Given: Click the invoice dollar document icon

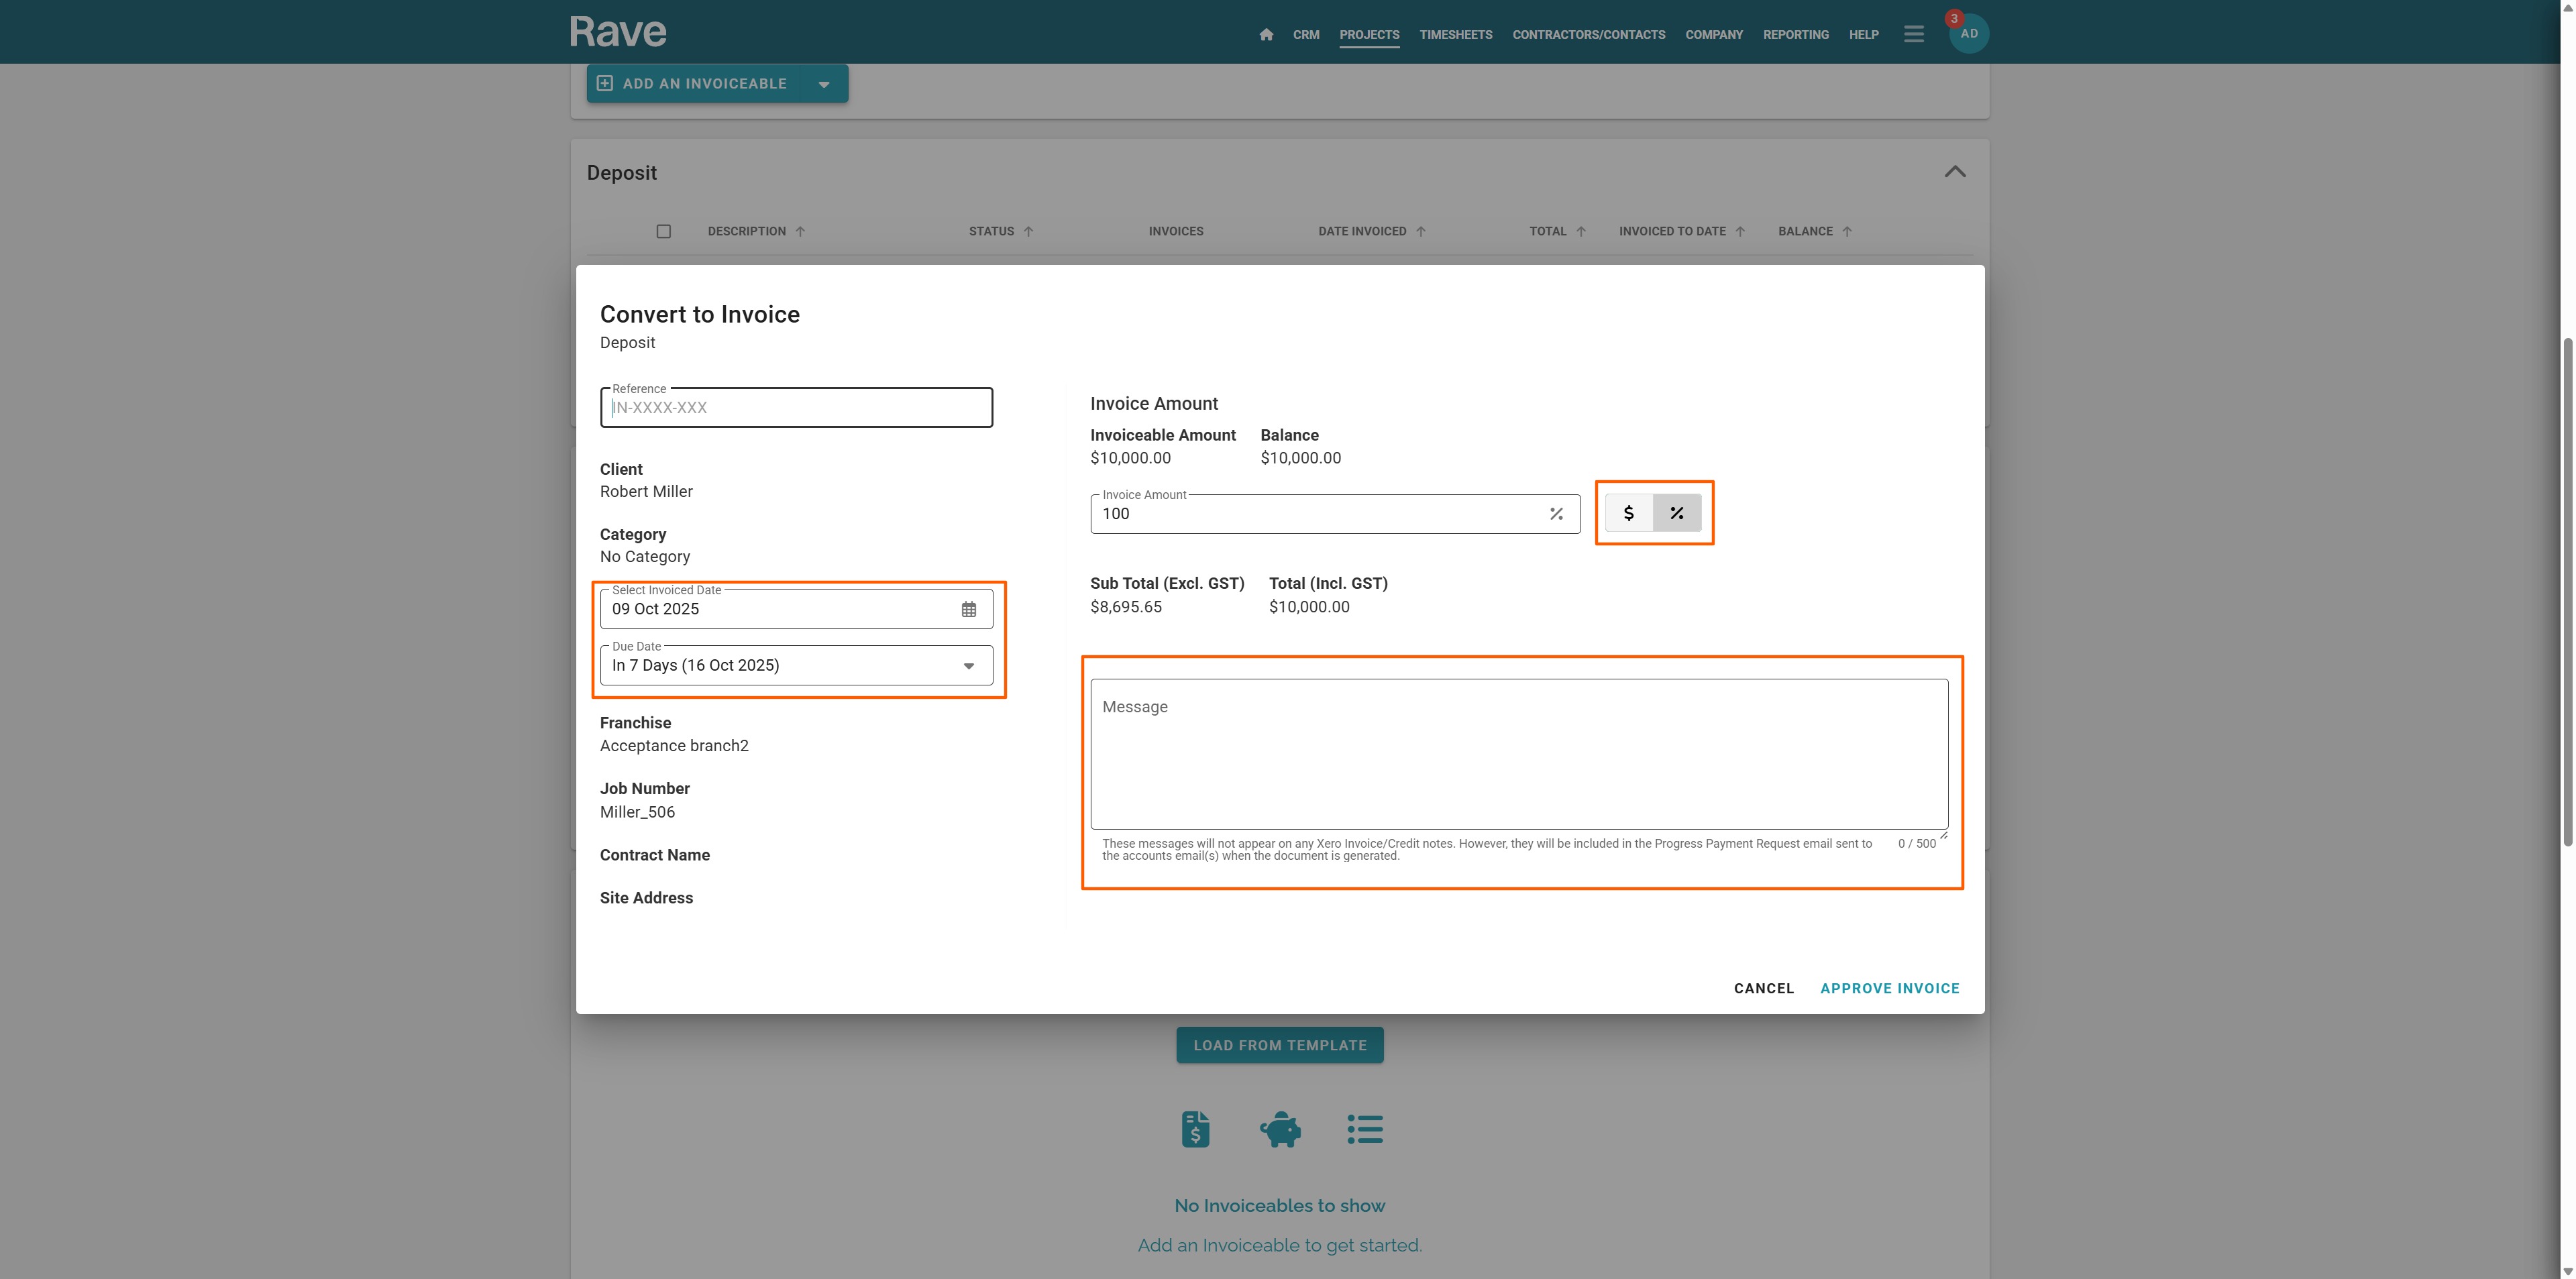Looking at the screenshot, I should click(1195, 1129).
